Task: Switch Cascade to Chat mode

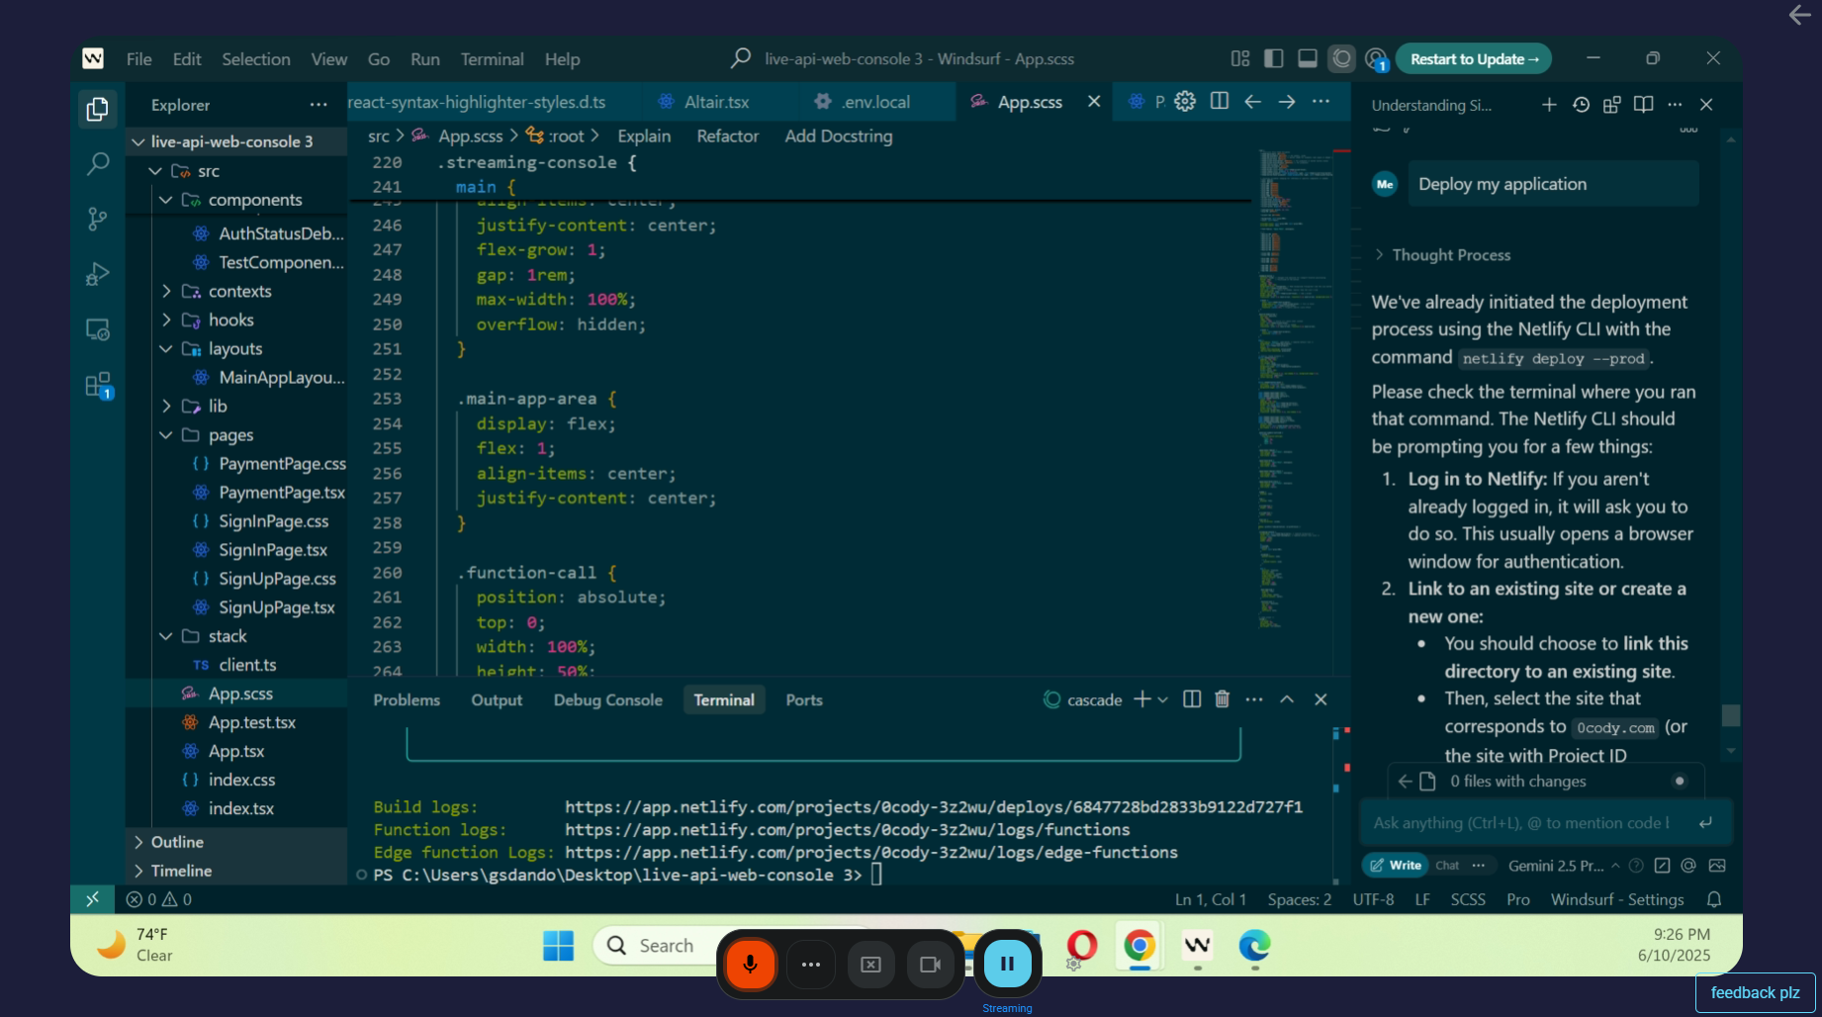Action: [x=1447, y=866]
